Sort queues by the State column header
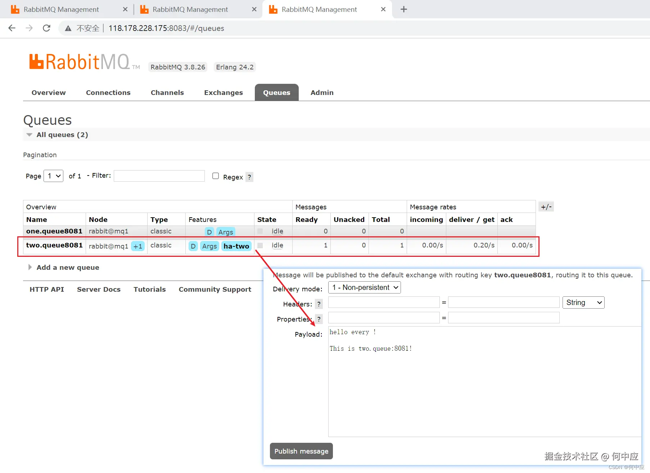This screenshot has height=473, width=650. point(267,219)
